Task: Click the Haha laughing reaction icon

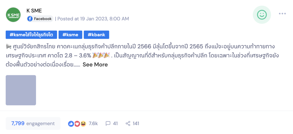Action: pyautogui.click(x=83, y=124)
